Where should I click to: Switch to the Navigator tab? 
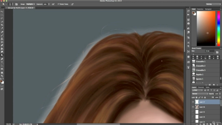point(208,9)
